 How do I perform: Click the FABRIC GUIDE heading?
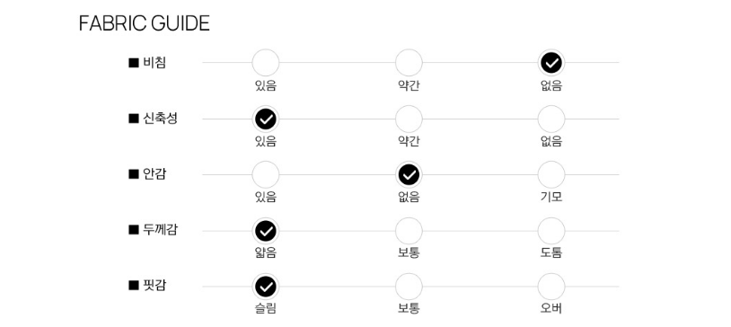coord(144,23)
